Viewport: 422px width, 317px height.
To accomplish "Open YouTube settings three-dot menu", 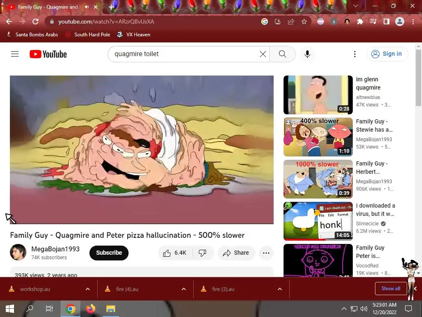I will [x=355, y=54].
